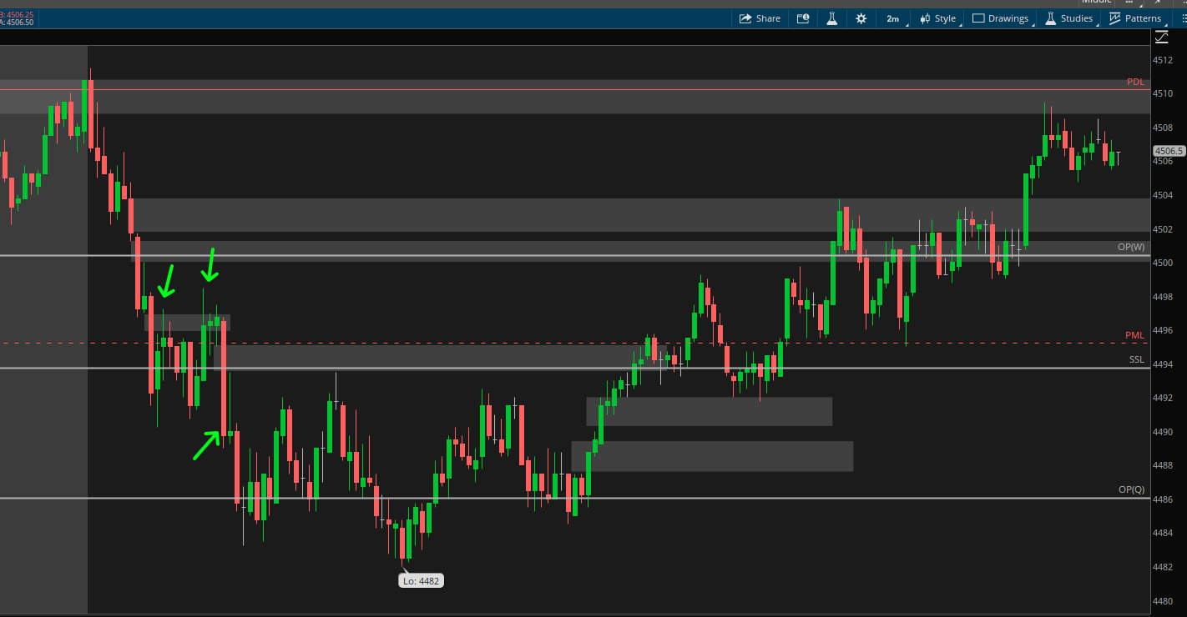Screen dimensions: 1187x617
Task: Click the Share button in chart toolbar
Action: coord(760,18)
